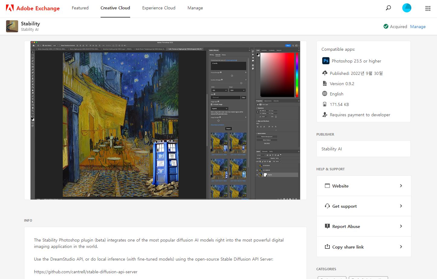Click the cloud icon beside Published date
Viewport: 437px width, 279px height.
[325, 73]
